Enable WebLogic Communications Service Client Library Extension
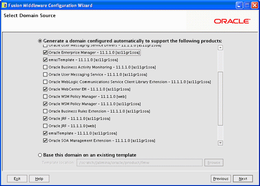 (45, 82)
